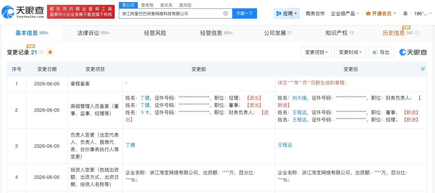Click 变更记录 section title
The width and height of the screenshot is (435, 193).
[18, 52]
